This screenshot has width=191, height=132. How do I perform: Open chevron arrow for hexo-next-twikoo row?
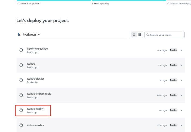[x=181, y=50]
